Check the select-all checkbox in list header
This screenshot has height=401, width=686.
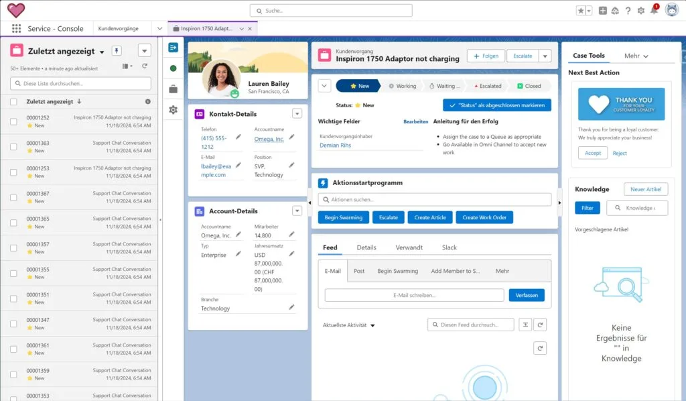click(x=13, y=102)
